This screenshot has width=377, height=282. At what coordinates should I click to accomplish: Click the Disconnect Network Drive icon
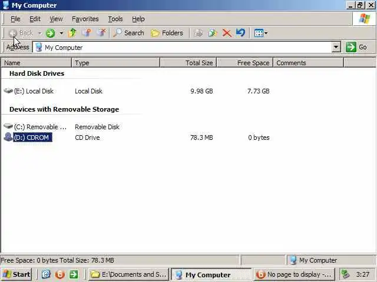101,33
